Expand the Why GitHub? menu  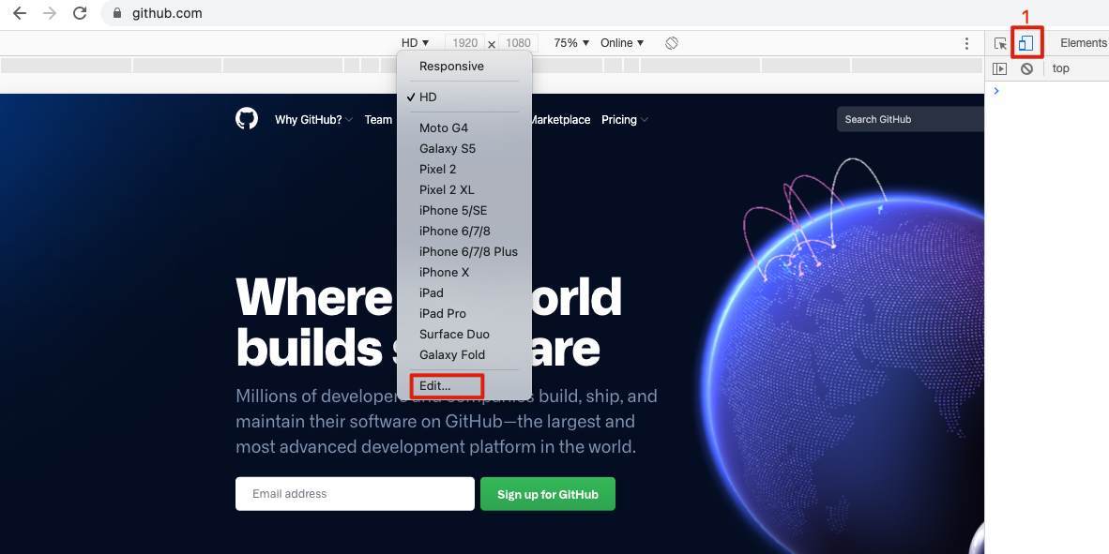(x=313, y=119)
